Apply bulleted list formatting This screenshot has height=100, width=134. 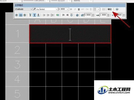click(x=48, y=15)
